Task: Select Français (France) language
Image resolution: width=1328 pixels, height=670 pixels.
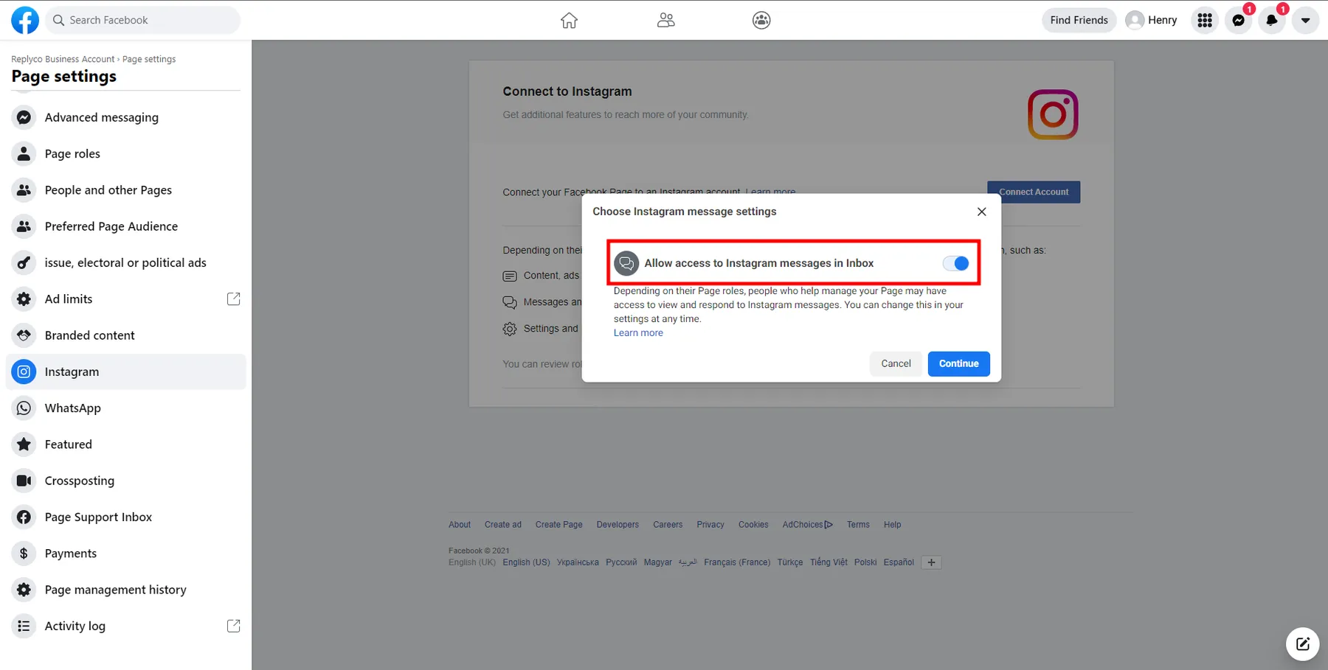Action: tap(737, 562)
